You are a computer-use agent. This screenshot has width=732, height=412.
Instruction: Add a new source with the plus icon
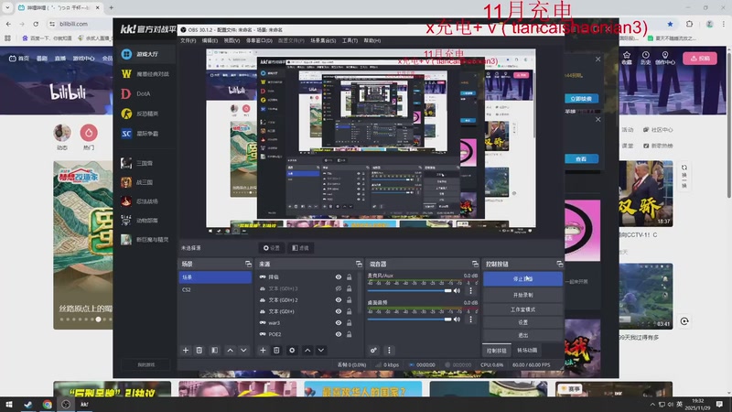tap(263, 351)
